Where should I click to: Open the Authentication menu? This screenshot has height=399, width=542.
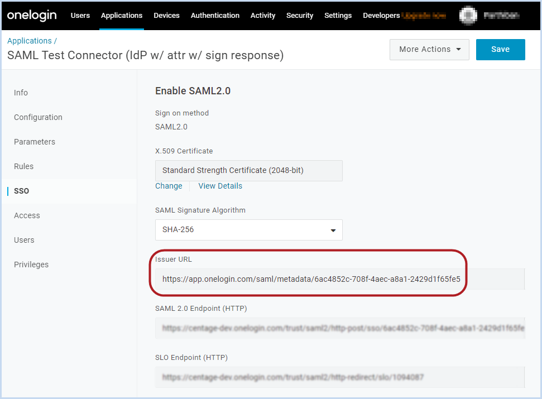215,16
